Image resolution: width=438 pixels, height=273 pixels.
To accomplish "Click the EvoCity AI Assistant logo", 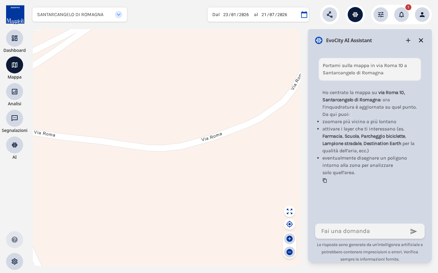I will (x=319, y=40).
